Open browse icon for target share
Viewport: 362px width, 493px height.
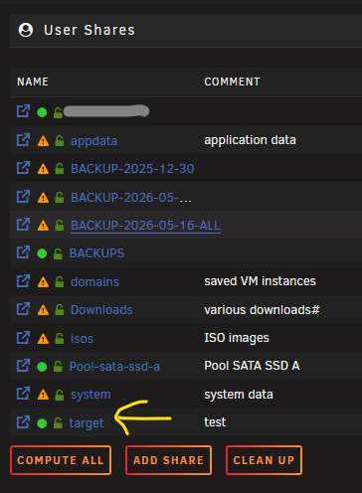pyautogui.click(x=23, y=422)
